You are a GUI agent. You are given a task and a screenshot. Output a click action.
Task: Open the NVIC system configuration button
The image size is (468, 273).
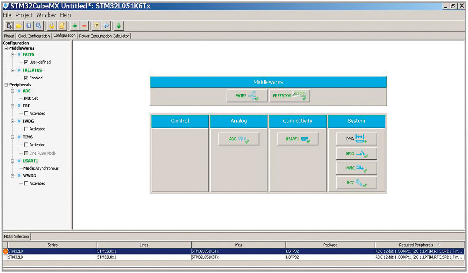point(356,168)
